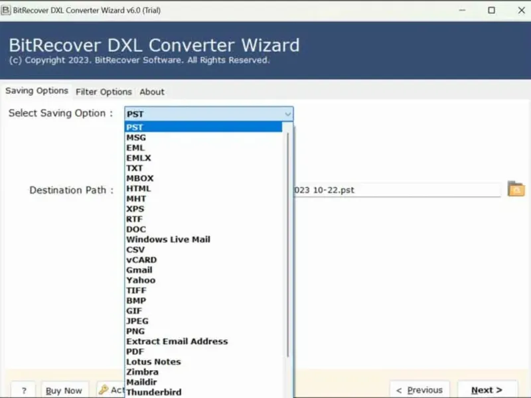Click the dropdown list scrollbar

288,244
